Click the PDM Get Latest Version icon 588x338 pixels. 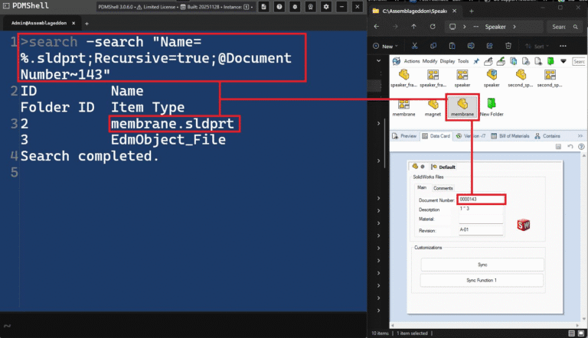(x=514, y=61)
